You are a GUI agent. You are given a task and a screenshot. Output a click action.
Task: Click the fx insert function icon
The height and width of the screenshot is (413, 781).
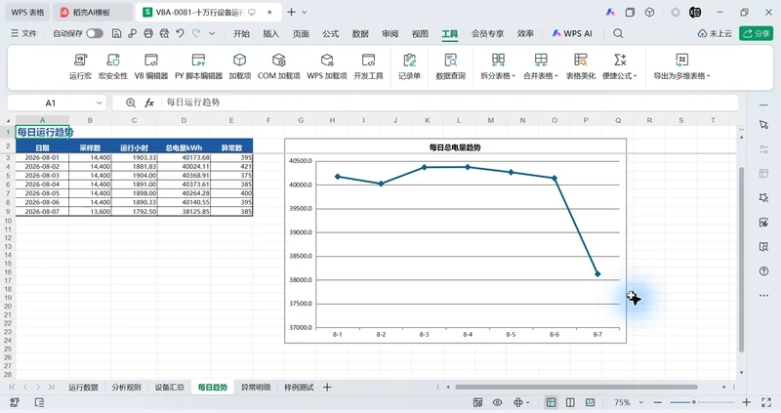149,103
